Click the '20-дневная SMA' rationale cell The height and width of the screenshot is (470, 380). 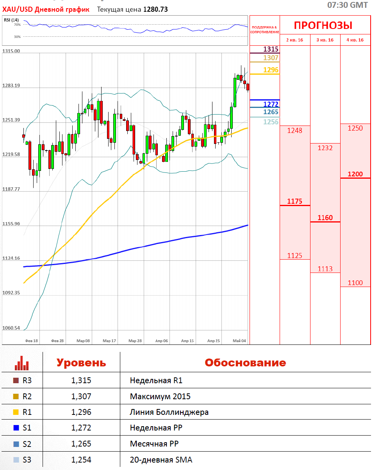point(161,460)
